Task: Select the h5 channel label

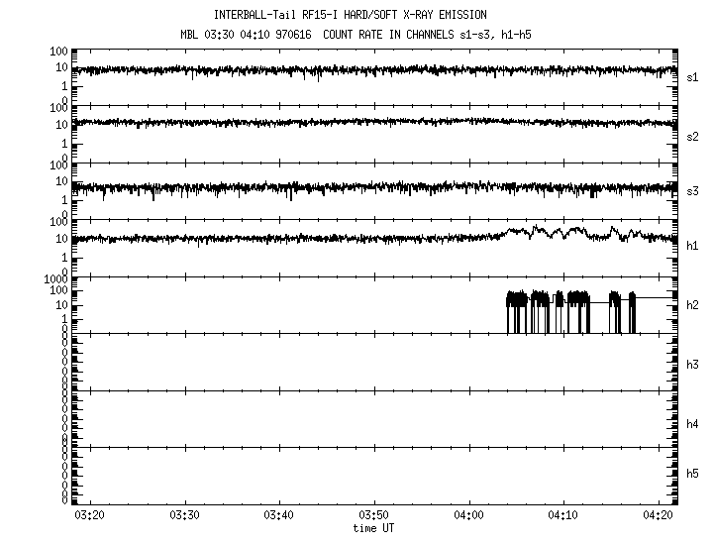Action: click(693, 473)
